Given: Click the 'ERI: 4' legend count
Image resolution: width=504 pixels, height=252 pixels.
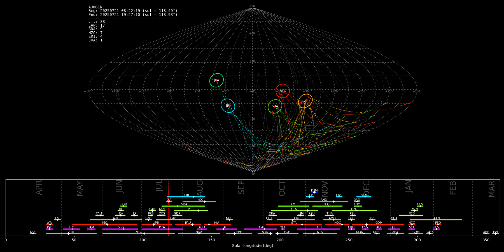Looking at the screenshot, I should pos(95,36).
